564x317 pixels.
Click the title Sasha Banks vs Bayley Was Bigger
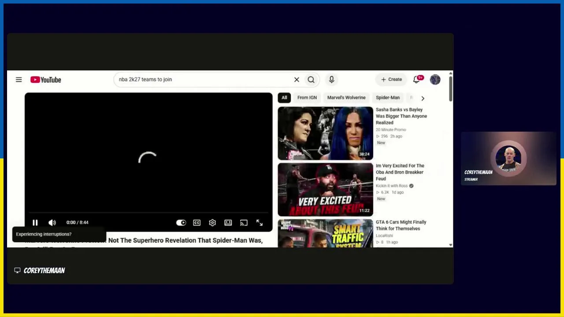point(401,116)
